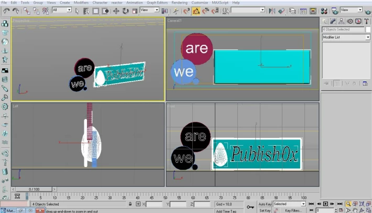Open the Key Filters dialog
The width and height of the screenshot is (372, 213).
[293, 210]
